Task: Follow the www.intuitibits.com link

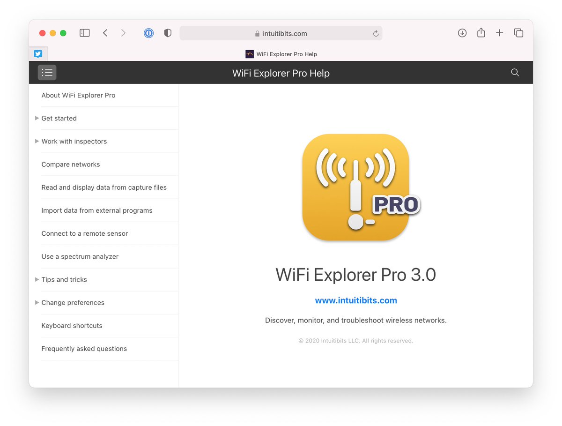Action: point(356,300)
